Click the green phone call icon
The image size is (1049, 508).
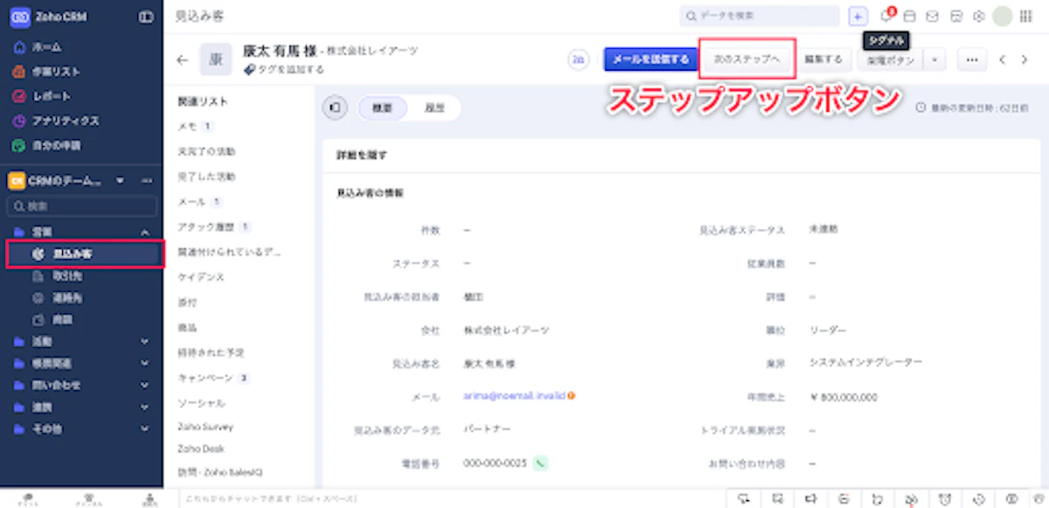pos(541,463)
